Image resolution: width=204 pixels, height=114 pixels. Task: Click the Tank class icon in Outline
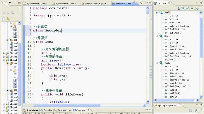161,63
